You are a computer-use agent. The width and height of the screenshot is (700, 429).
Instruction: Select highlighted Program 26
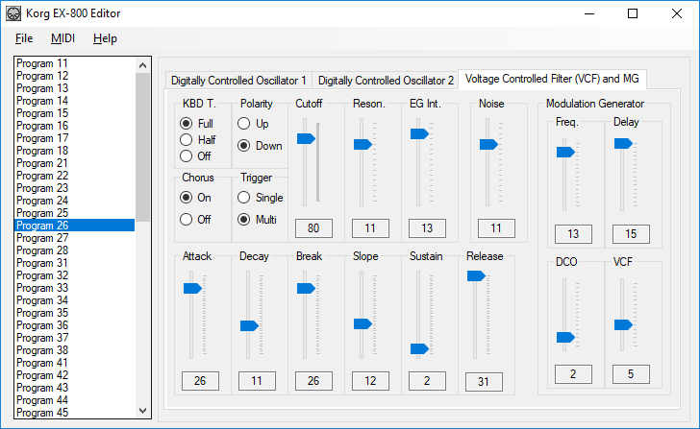tap(75, 226)
